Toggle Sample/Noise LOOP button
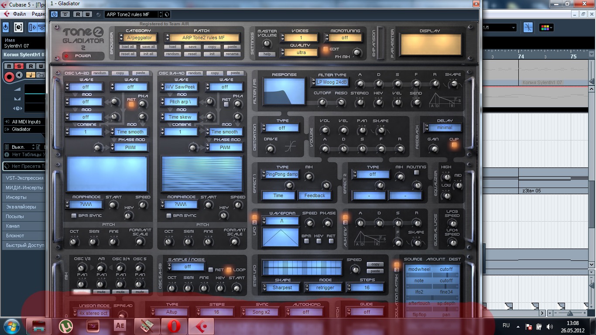Image resolution: width=596 pixels, height=335 pixels. 228,270
